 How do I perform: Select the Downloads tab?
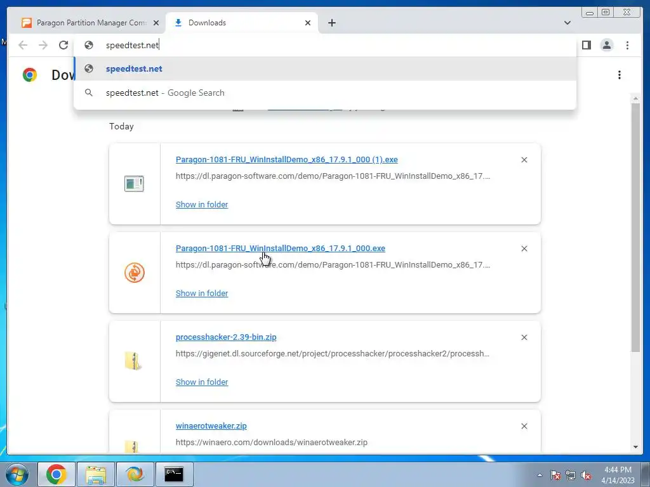[242, 23]
